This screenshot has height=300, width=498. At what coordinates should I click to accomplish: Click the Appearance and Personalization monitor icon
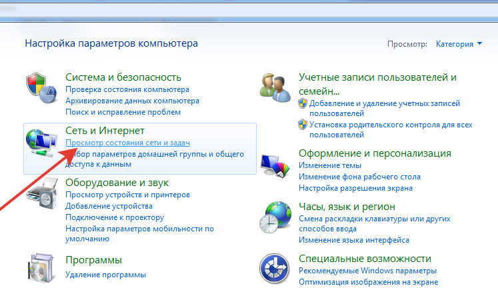pos(275,165)
